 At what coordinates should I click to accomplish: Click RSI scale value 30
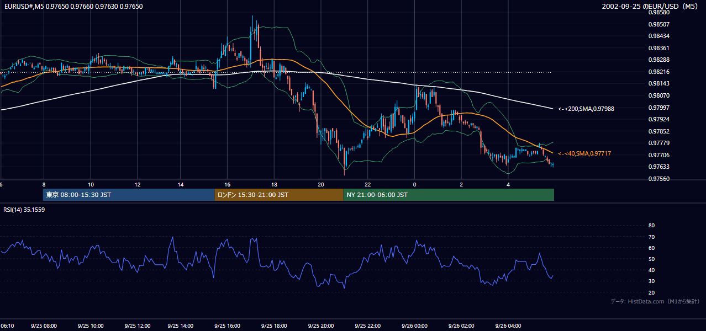point(651,281)
